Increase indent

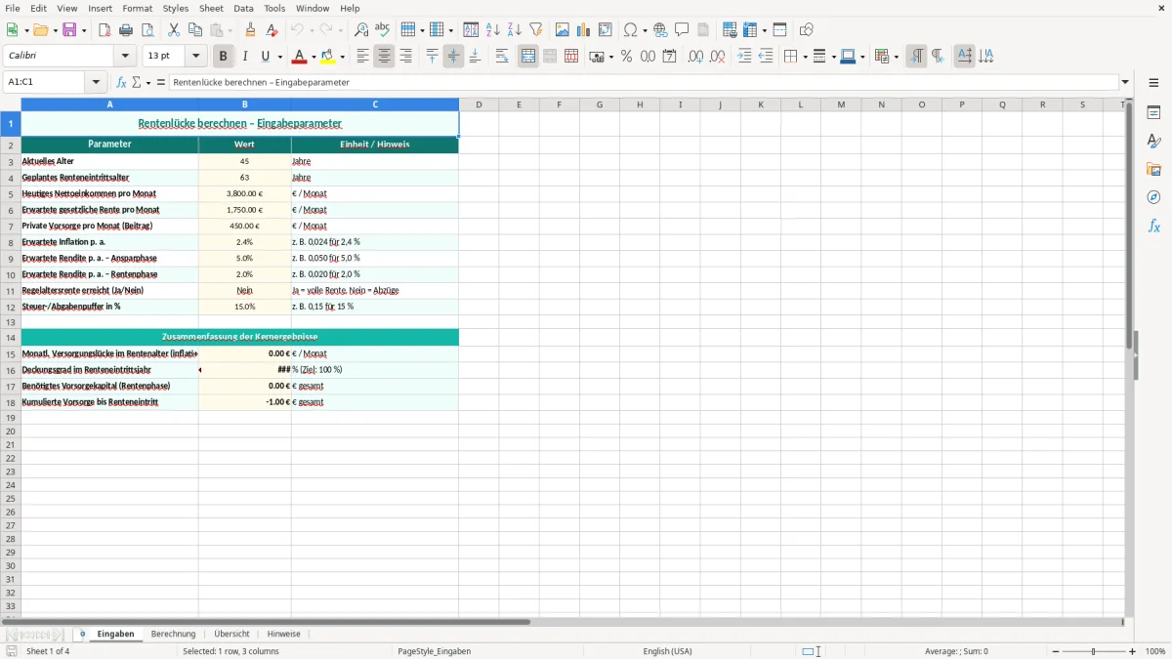(744, 57)
